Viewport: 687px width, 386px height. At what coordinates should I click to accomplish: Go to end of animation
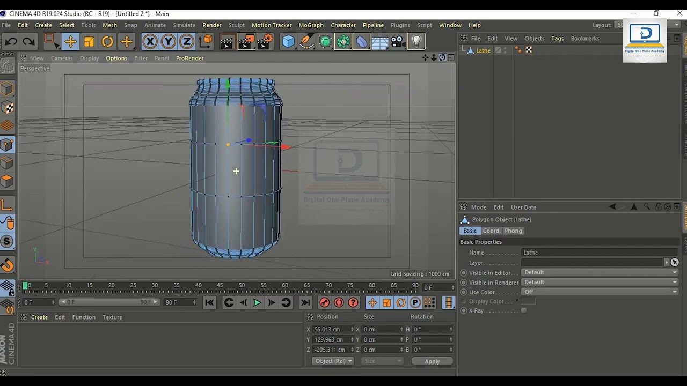(x=305, y=303)
